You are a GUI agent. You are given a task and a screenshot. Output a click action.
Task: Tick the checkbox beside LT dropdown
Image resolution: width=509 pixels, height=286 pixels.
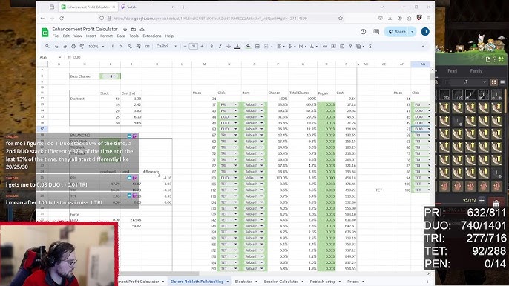[447, 82]
